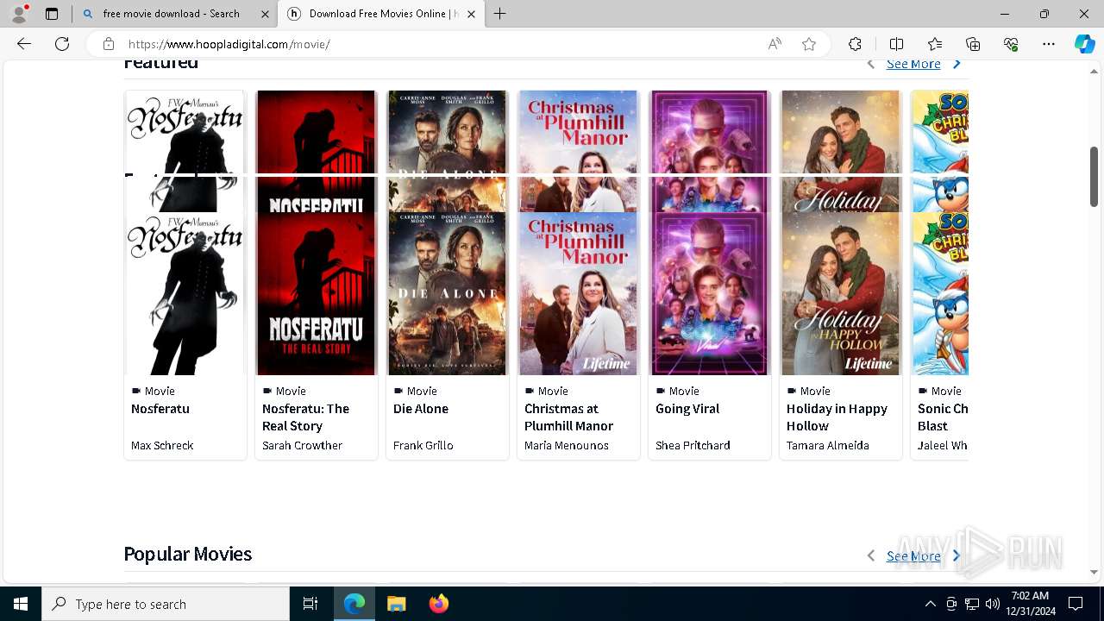View site information via the lock icon
The image size is (1104, 621).
[108, 44]
